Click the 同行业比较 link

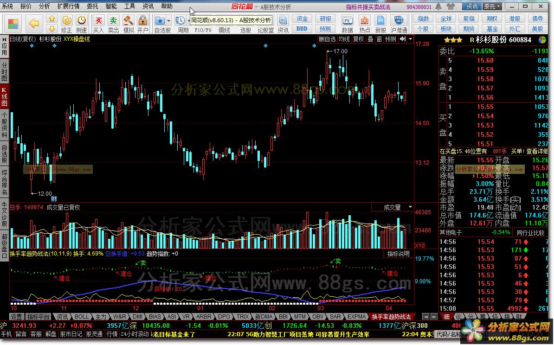tap(530, 233)
